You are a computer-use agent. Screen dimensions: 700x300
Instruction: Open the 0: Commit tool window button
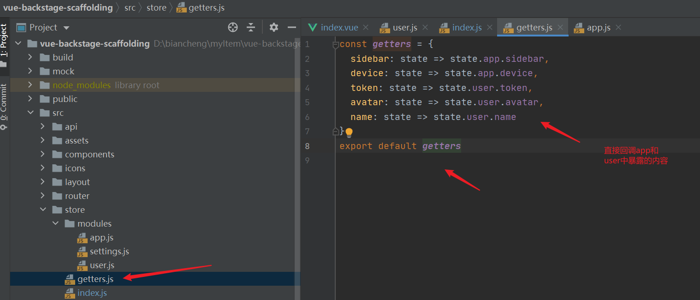pyautogui.click(x=5, y=107)
